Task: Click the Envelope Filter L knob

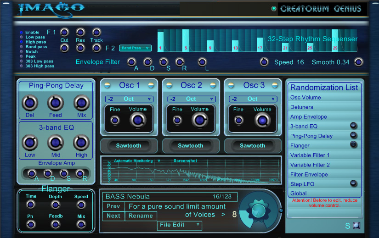Action: [x=202, y=62]
